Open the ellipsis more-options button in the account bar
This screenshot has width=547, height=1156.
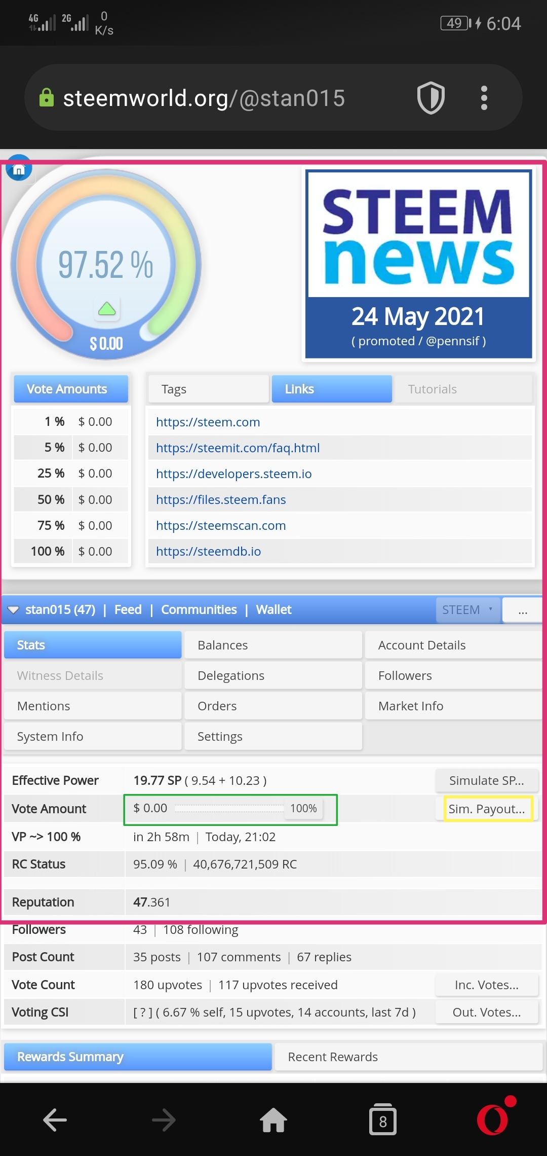pos(523,610)
